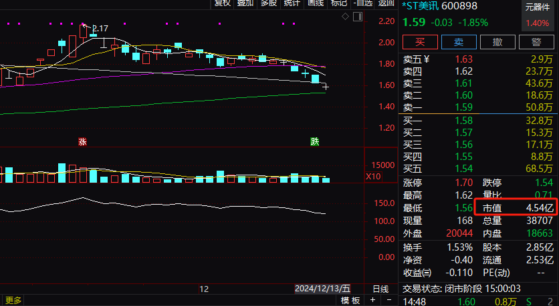559x306 pixels.
Task: Open the 模板 template selector
Action: [x=350, y=301]
